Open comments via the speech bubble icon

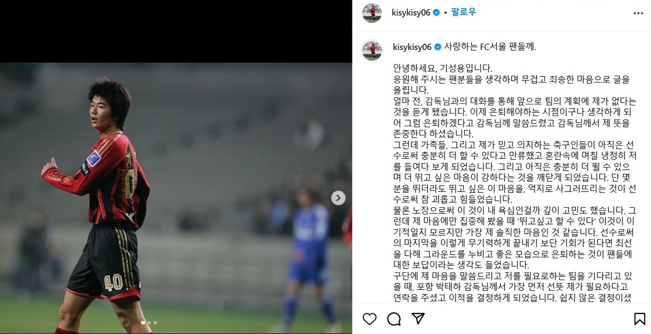pyautogui.click(x=394, y=319)
